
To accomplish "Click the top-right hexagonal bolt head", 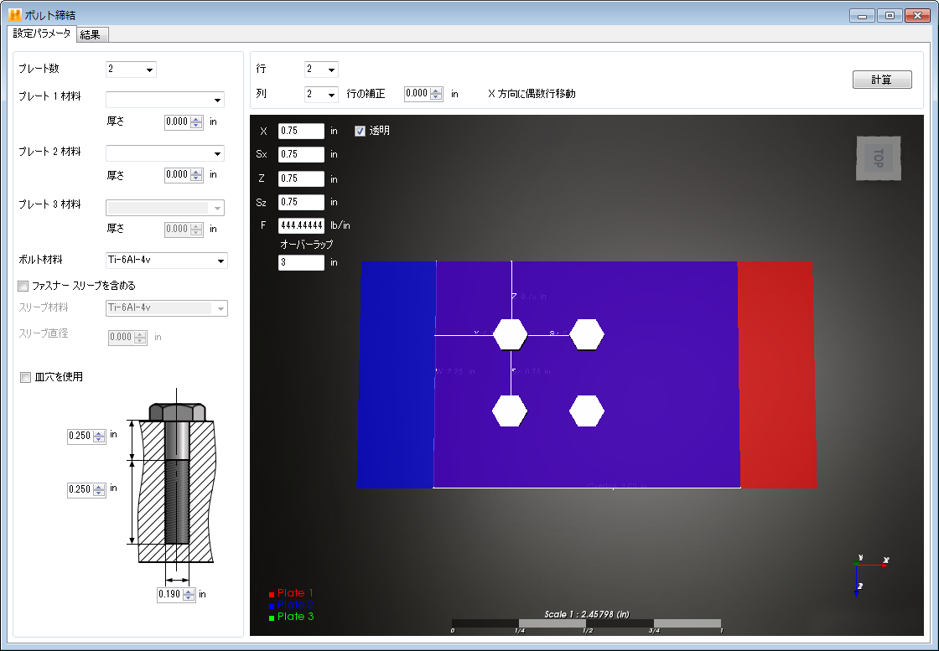I will point(586,334).
